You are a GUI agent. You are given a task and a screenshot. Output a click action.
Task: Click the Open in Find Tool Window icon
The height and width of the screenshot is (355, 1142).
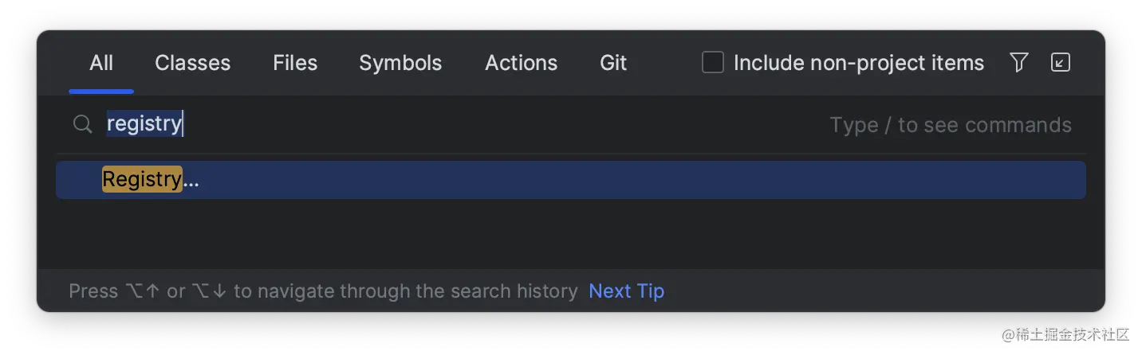1060,63
